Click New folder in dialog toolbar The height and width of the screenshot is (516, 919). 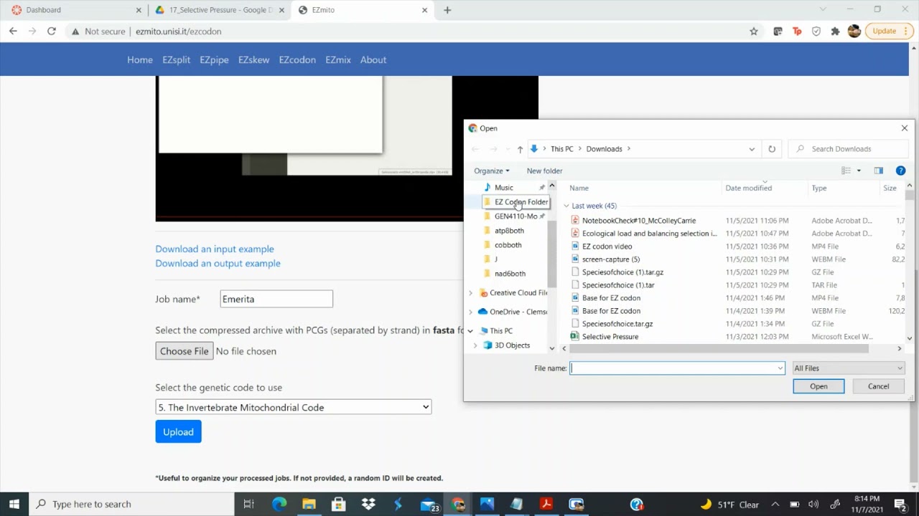pyautogui.click(x=544, y=171)
